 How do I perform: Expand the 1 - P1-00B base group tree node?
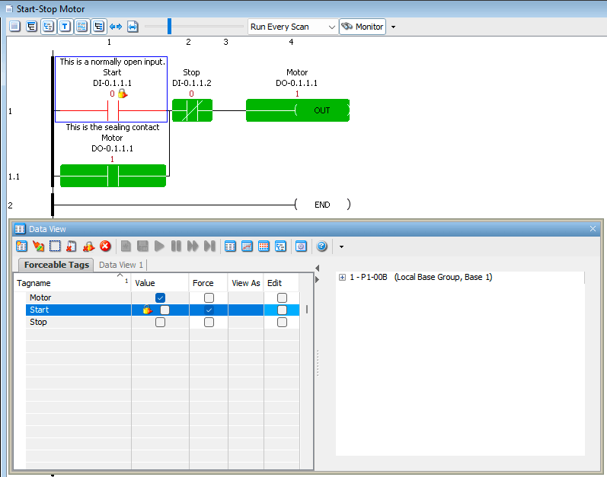coord(342,278)
